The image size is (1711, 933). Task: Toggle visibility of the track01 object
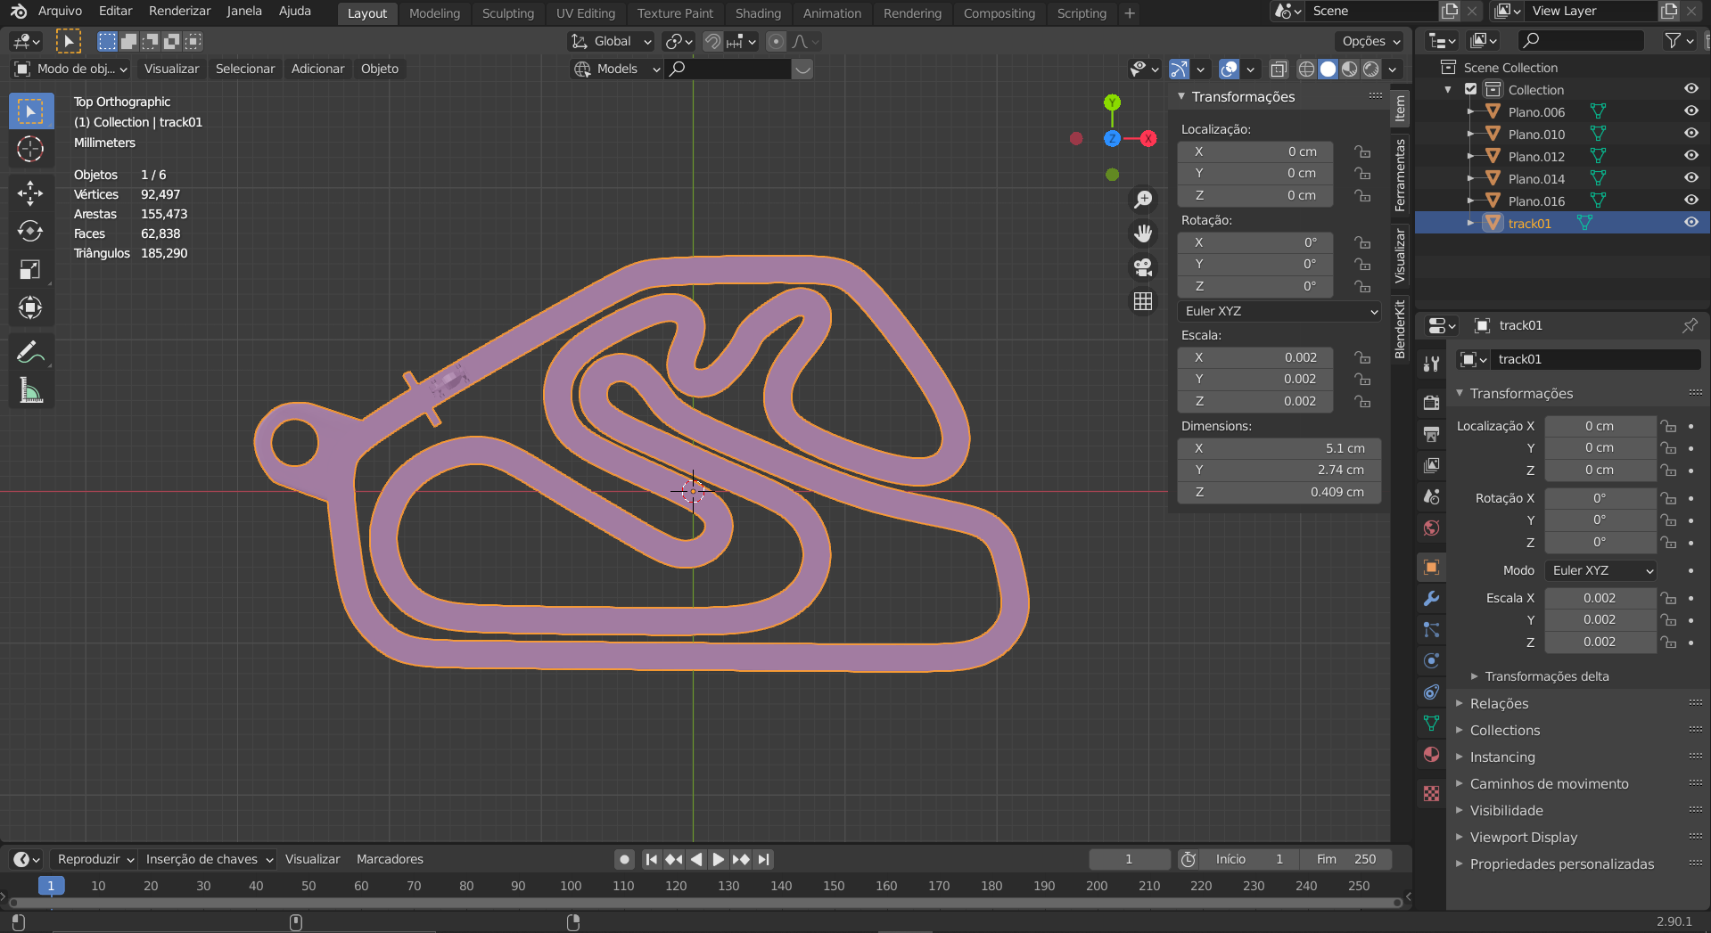[x=1690, y=223]
